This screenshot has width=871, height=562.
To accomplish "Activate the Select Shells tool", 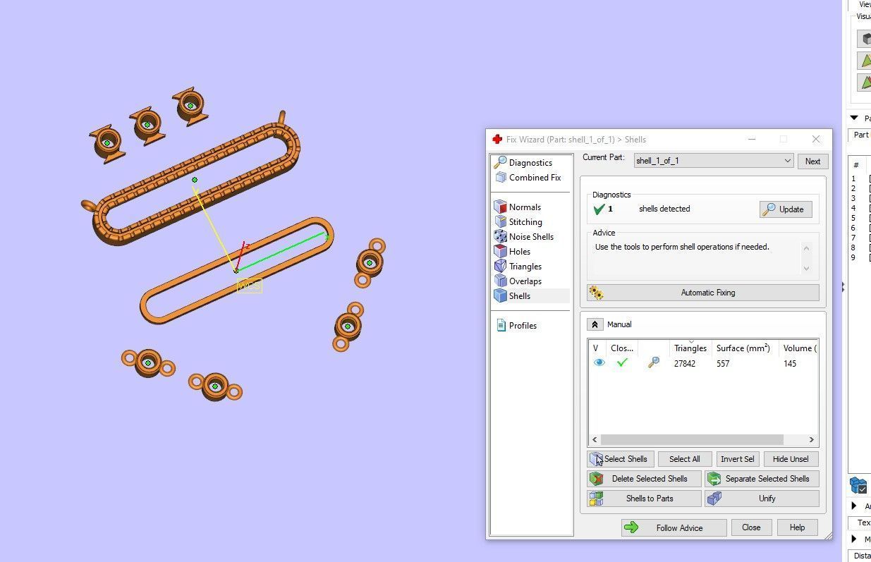I will tap(621, 459).
